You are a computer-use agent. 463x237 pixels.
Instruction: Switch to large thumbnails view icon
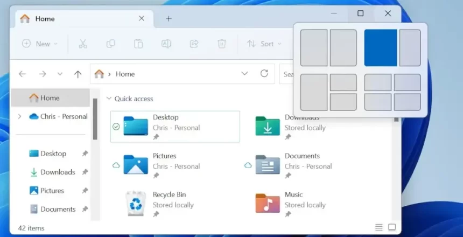click(392, 227)
